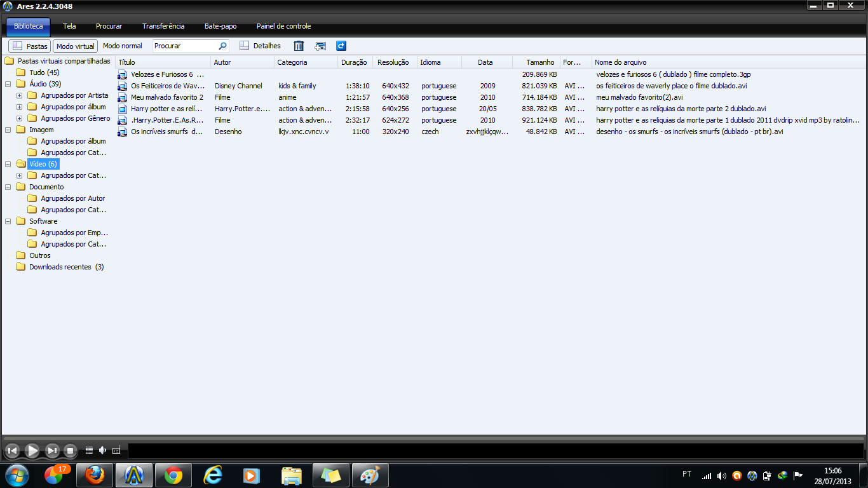Open Firefox from the taskbar

click(95, 475)
